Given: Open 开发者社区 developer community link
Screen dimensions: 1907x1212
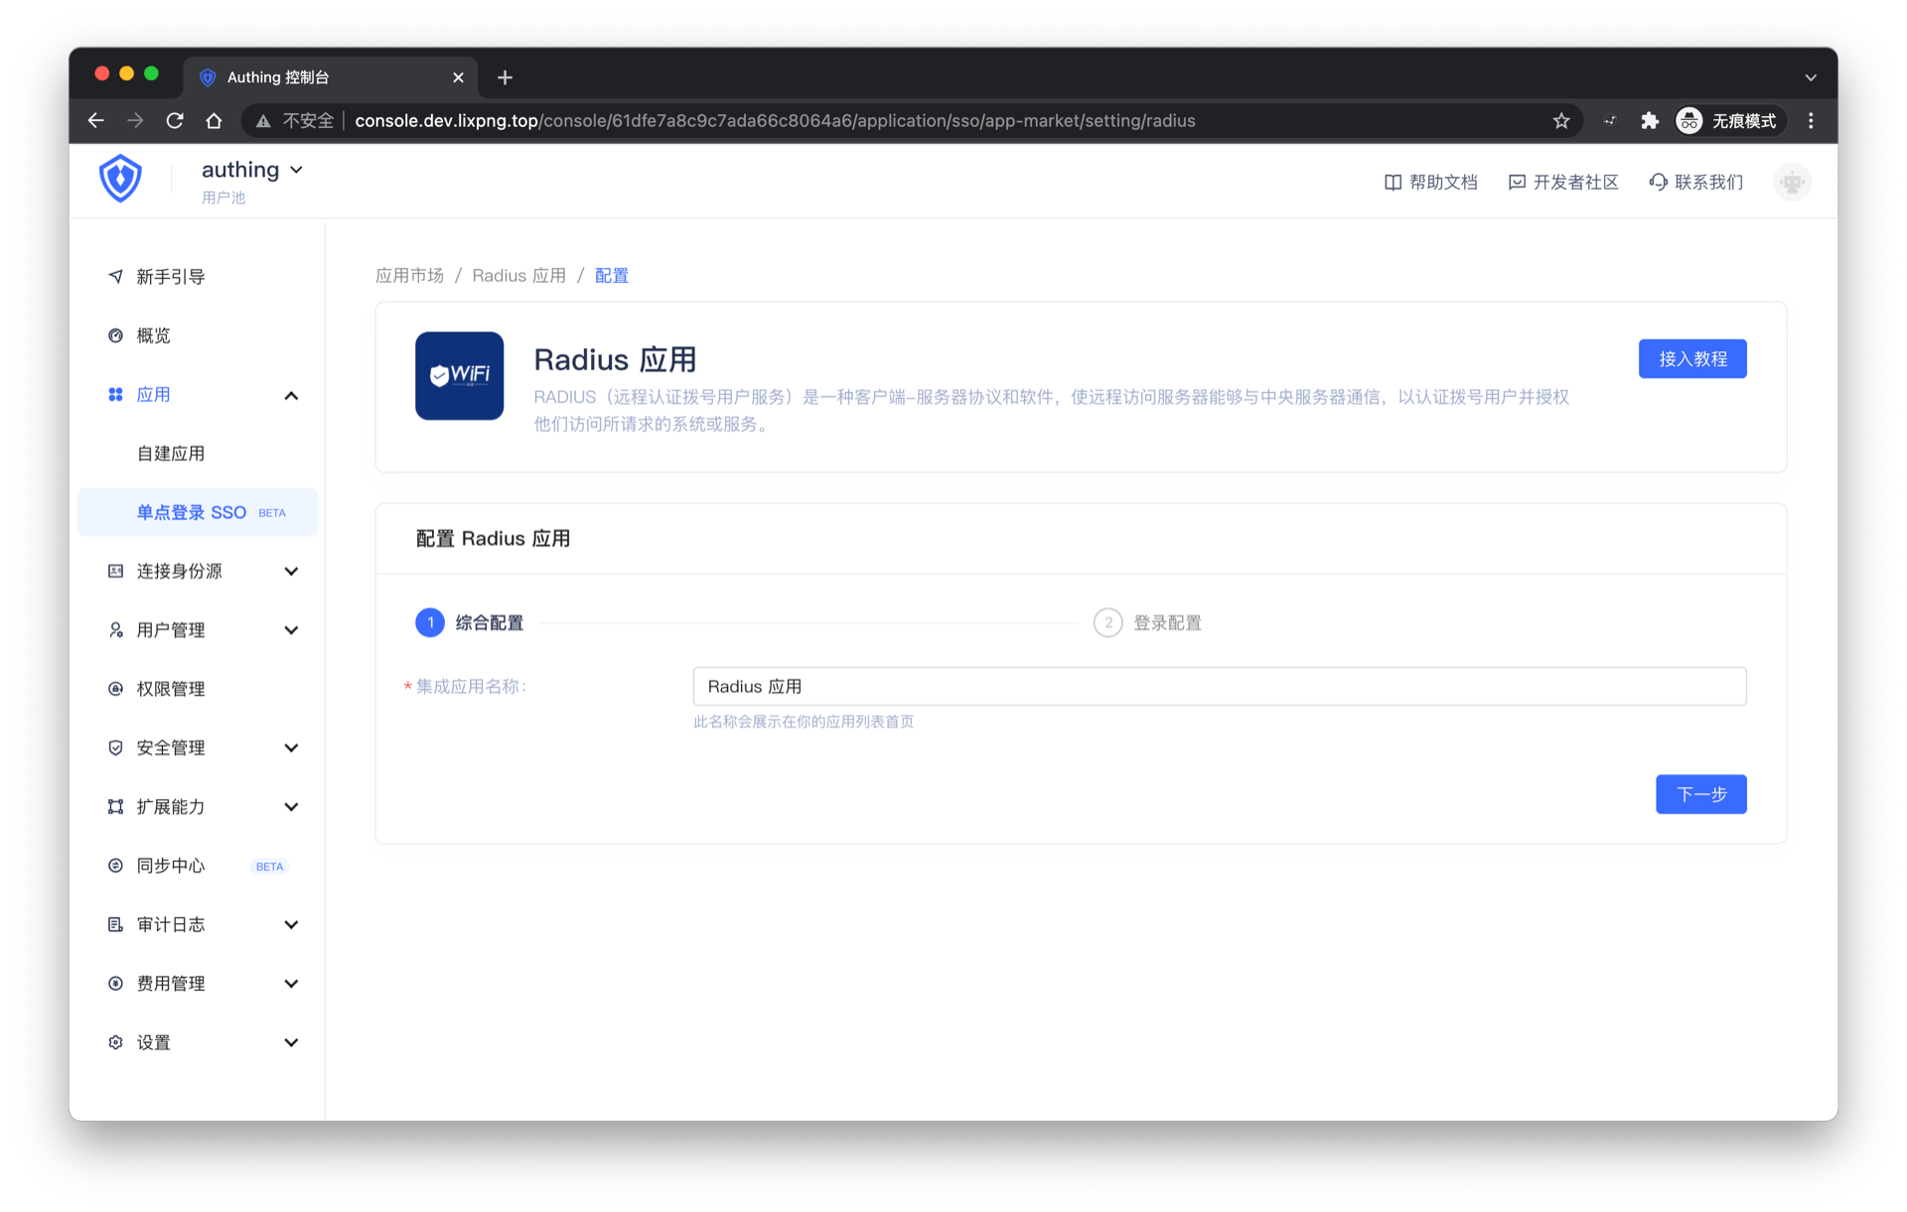Looking at the screenshot, I should (1563, 183).
